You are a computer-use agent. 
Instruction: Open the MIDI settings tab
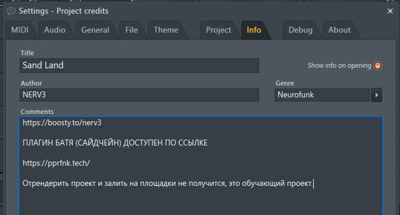[x=20, y=30]
